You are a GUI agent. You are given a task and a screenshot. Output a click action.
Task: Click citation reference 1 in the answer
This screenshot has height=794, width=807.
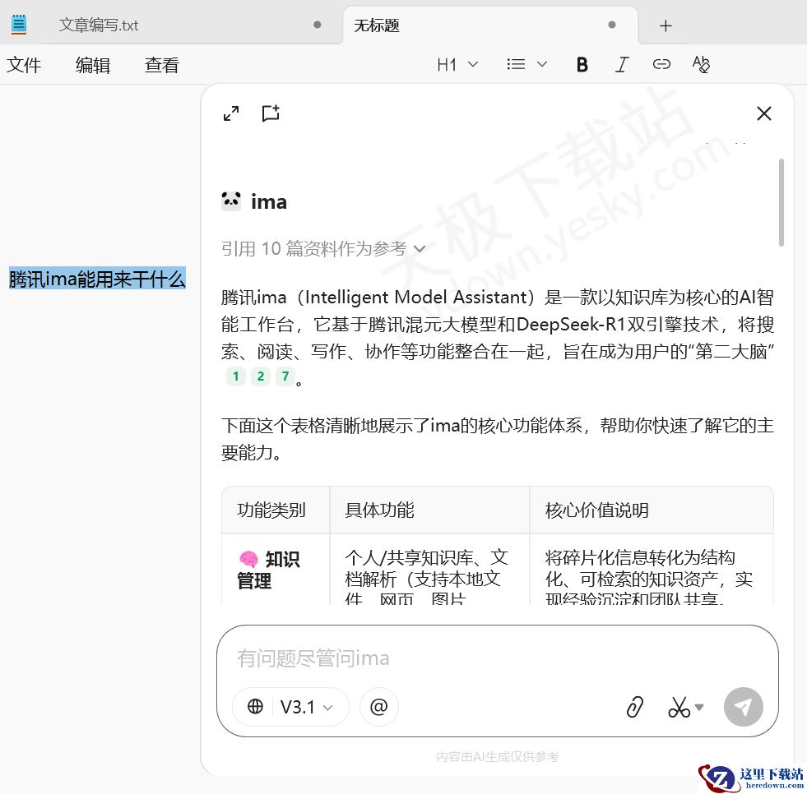tap(235, 376)
